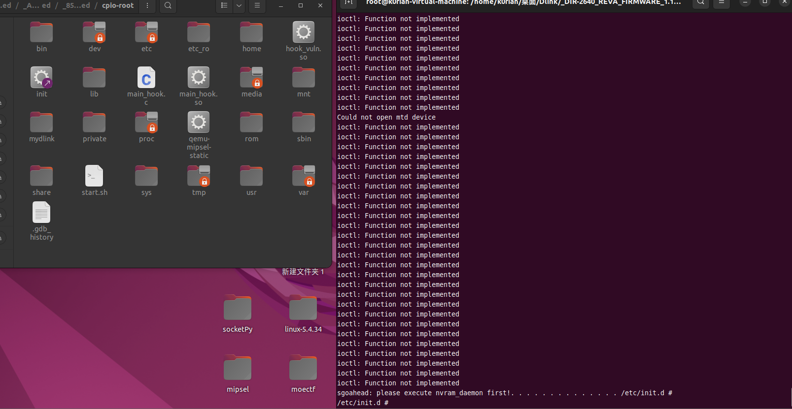Open the bin folder
Viewport: 792px width, 409px height.
click(x=41, y=36)
